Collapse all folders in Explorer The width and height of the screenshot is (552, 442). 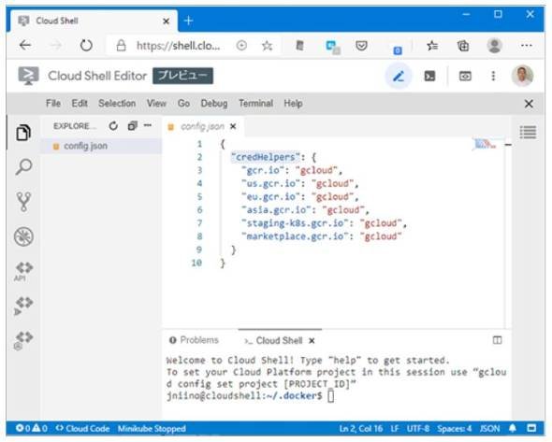pyautogui.click(x=132, y=125)
